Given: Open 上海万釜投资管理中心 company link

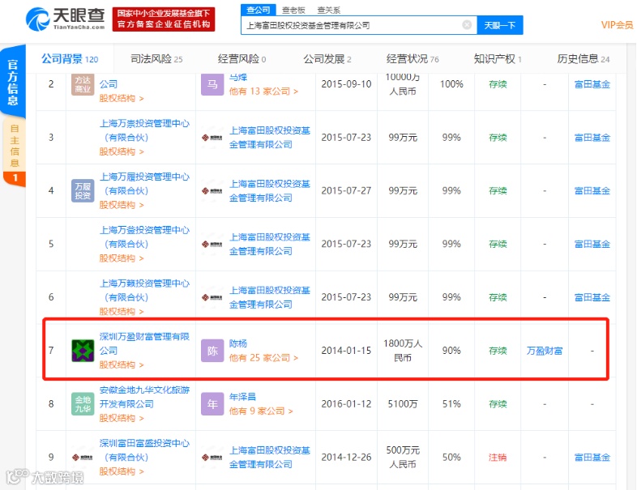Looking at the screenshot, I should click(x=144, y=237).
